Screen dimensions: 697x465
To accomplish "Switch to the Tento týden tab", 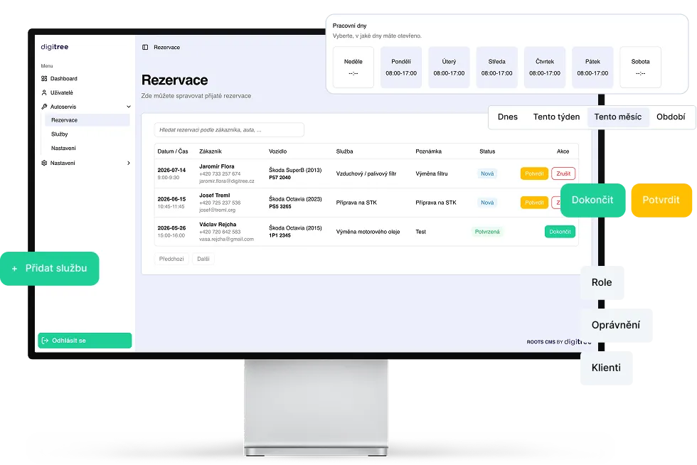I will coord(556,117).
